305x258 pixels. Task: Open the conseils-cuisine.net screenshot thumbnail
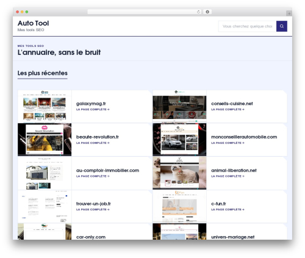click(179, 106)
